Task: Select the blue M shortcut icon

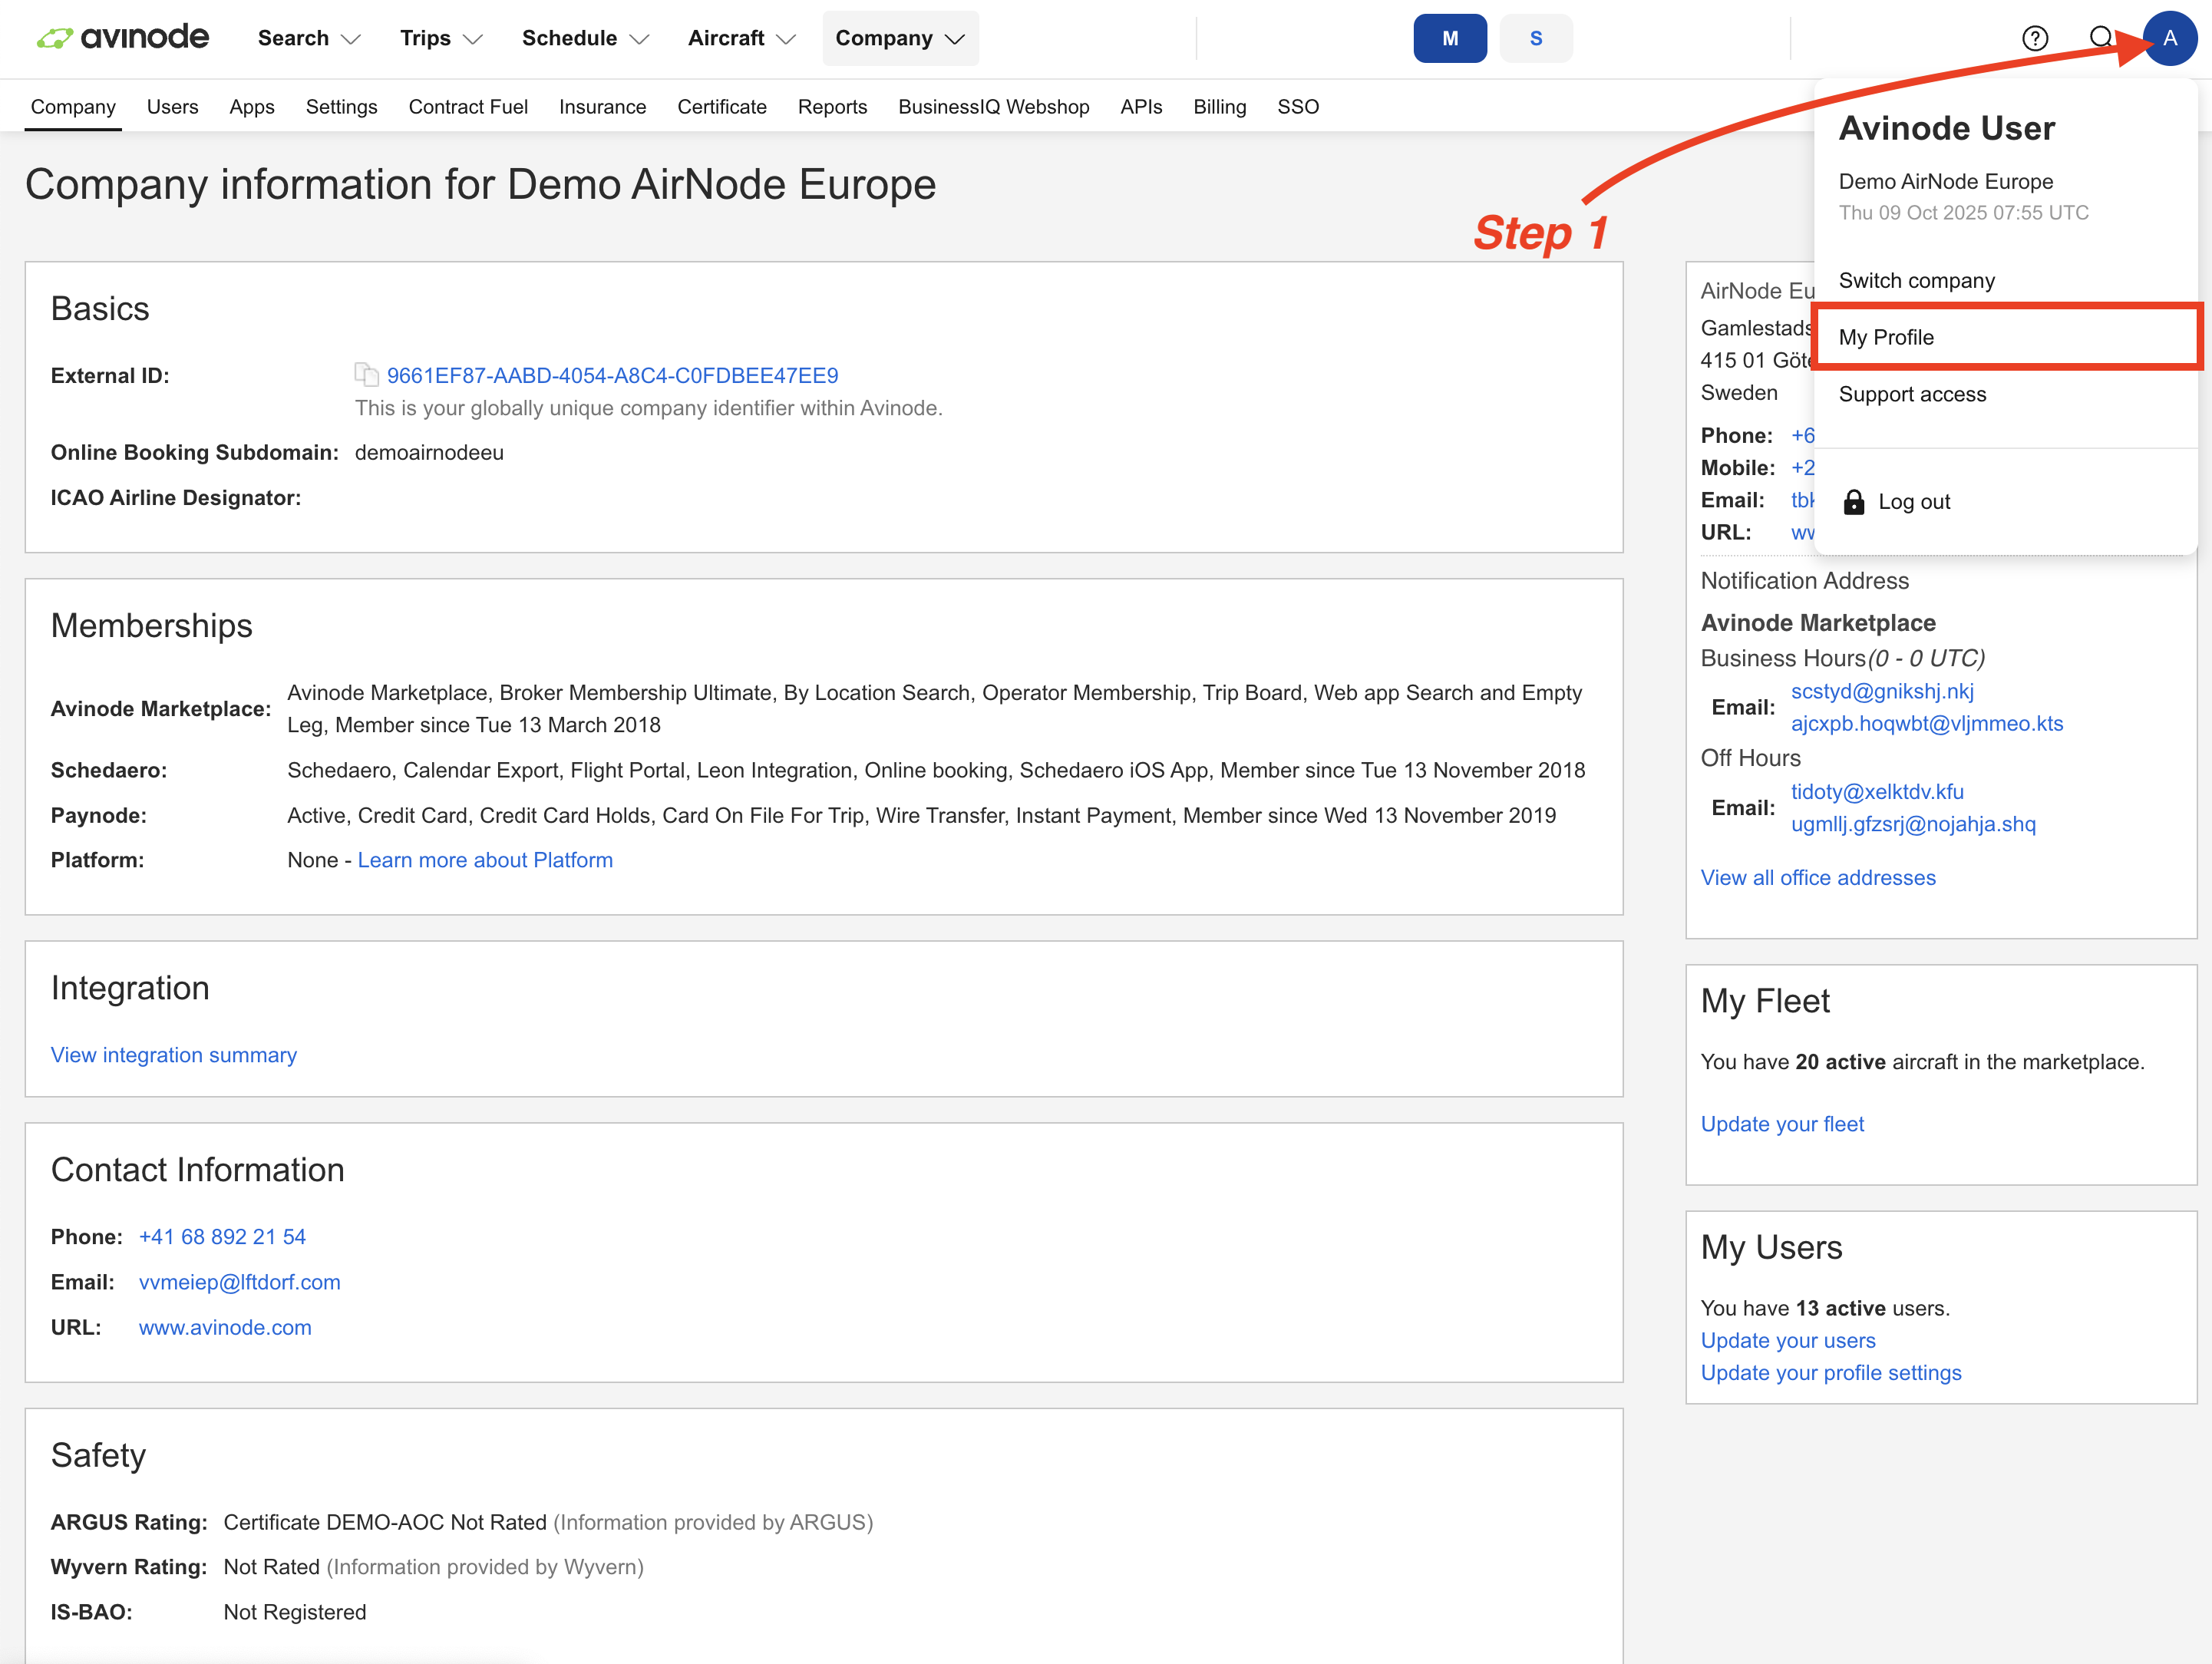Action: [x=1449, y=39]
